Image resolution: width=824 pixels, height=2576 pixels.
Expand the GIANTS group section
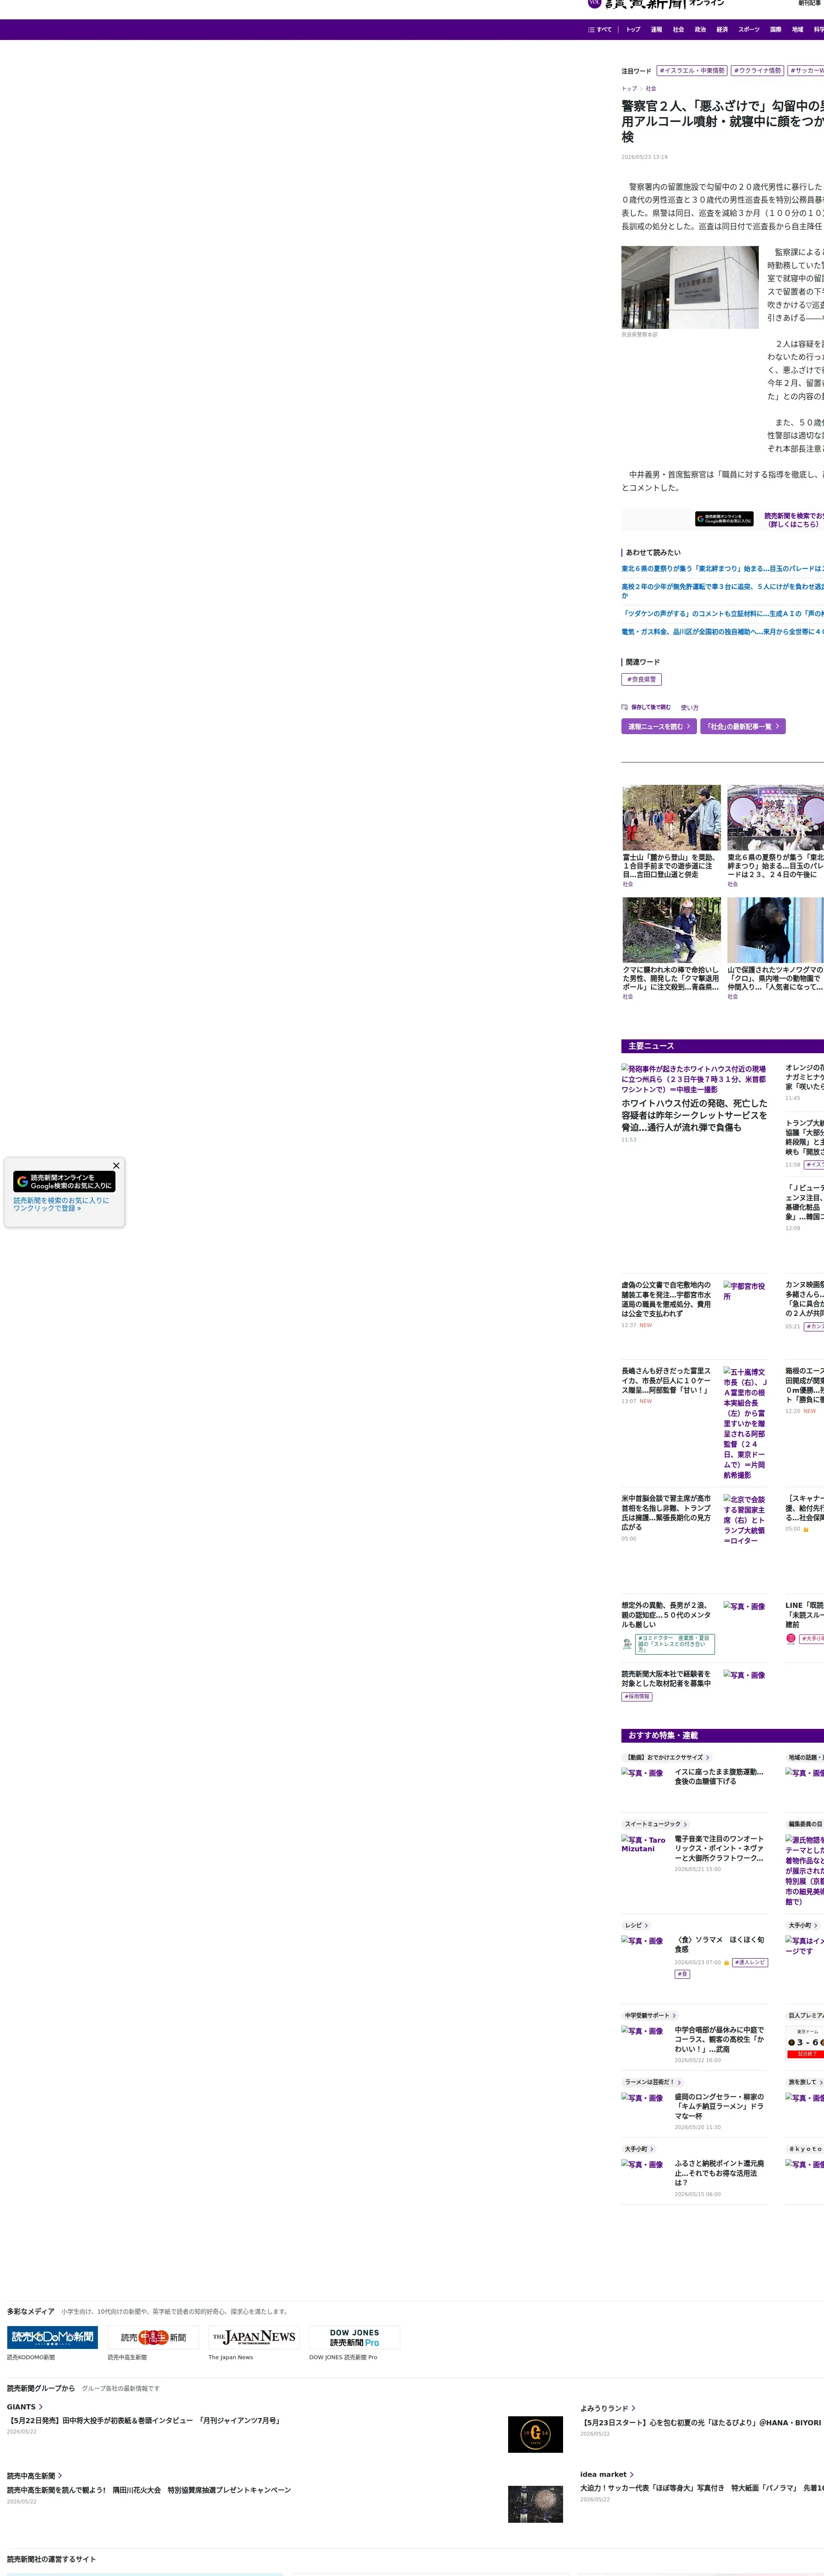[25, 2407]
